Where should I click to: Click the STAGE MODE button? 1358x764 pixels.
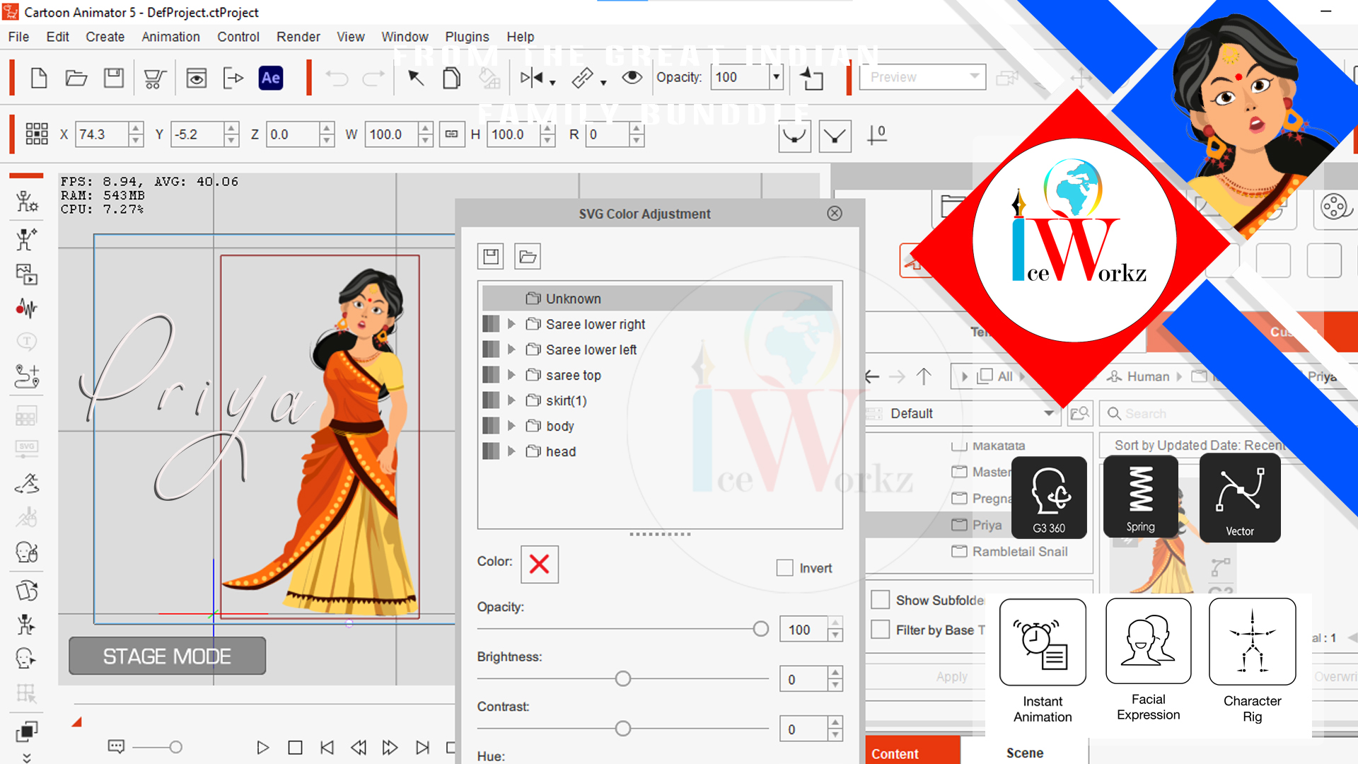click(167, 656)
